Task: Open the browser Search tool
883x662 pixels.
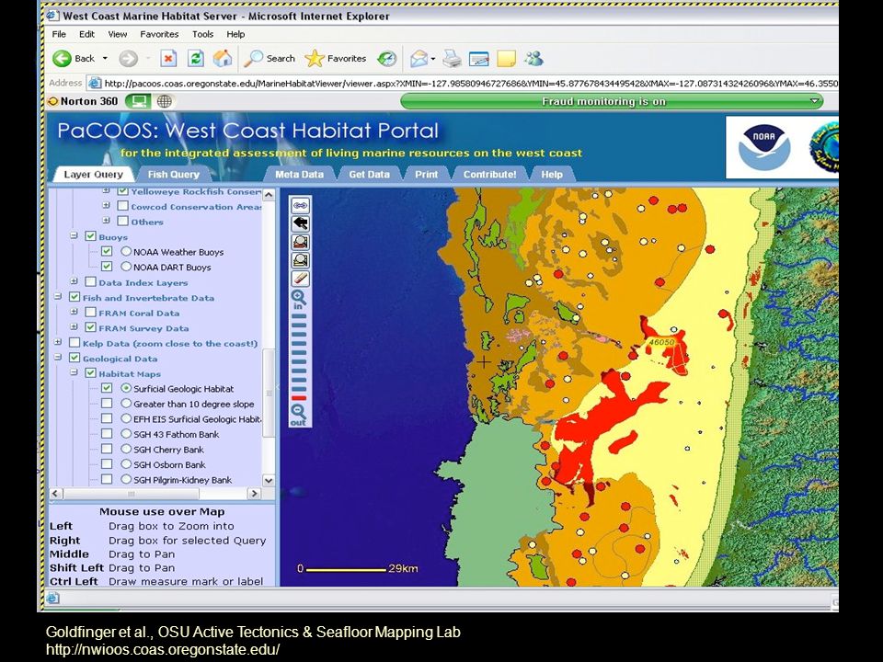Action: (x=270, y=58)
